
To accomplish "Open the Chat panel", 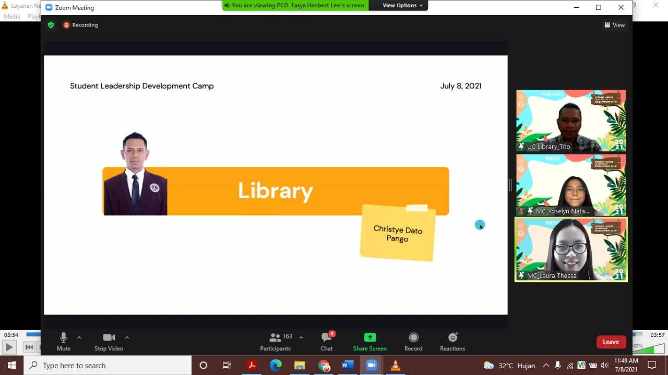I will point(327,338).
